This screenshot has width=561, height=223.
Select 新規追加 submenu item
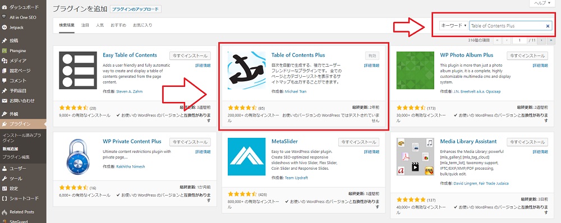point(10,148)
